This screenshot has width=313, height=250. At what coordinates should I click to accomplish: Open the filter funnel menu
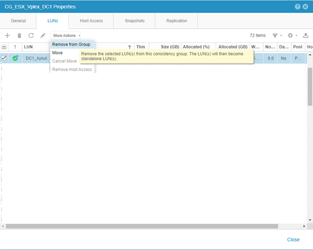pyautogui.click(x=277, y=36)
